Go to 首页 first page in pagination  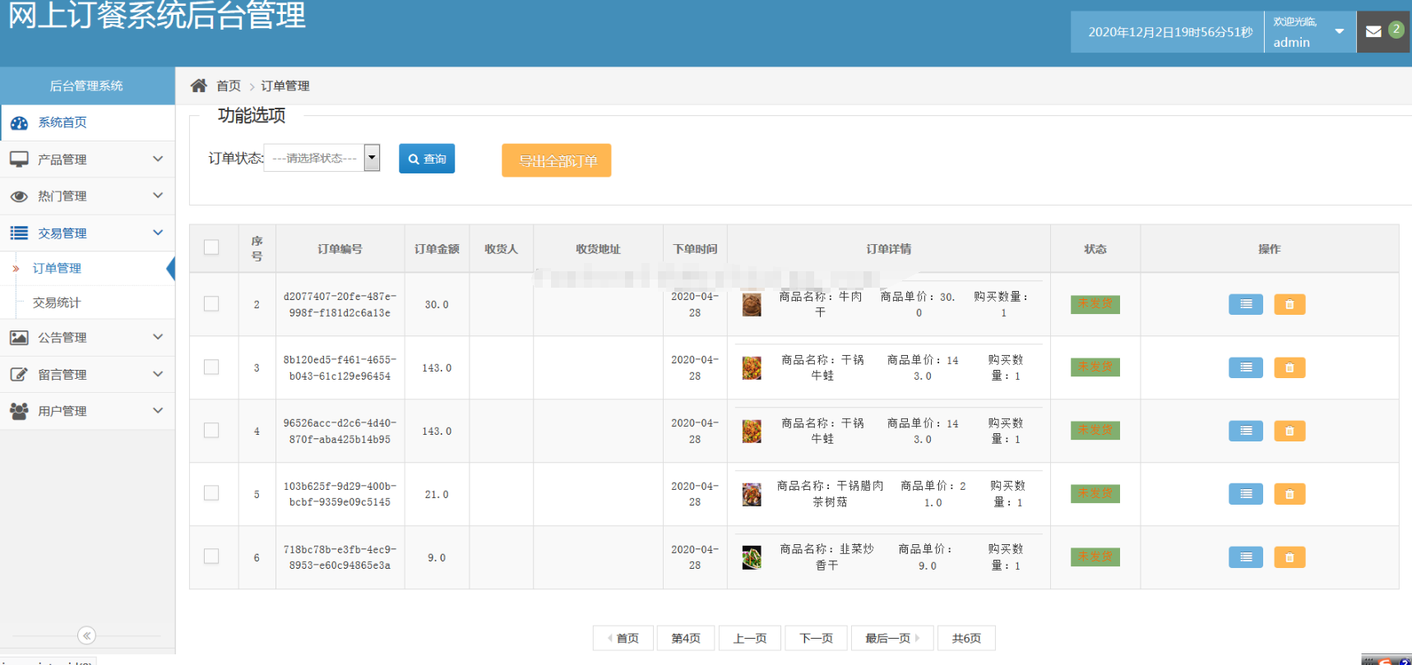(x=623, y=638)
